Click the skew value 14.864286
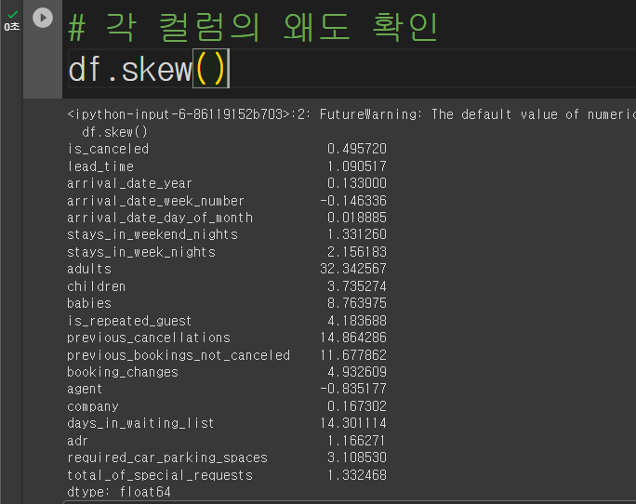This screenshot has width=636, height=504. 353,338
